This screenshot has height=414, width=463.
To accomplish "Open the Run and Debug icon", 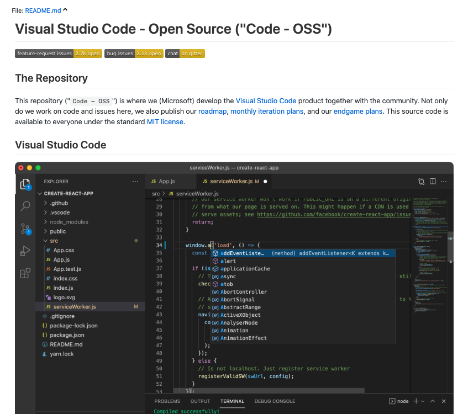I will (x=25, y=251).
